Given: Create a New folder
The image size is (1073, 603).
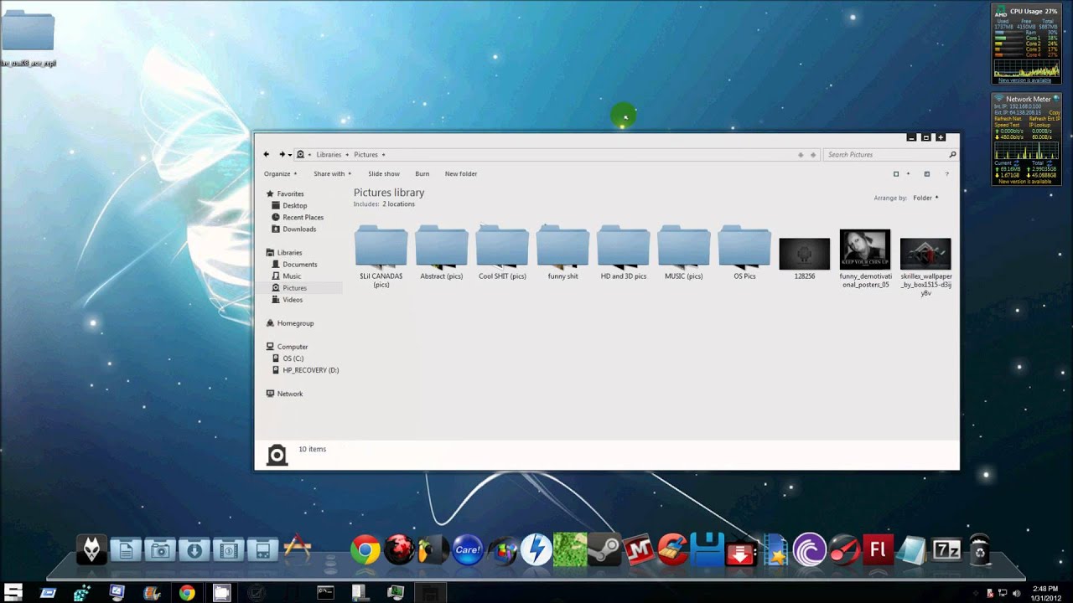Looking at the screenshot, I should [461, 174].
